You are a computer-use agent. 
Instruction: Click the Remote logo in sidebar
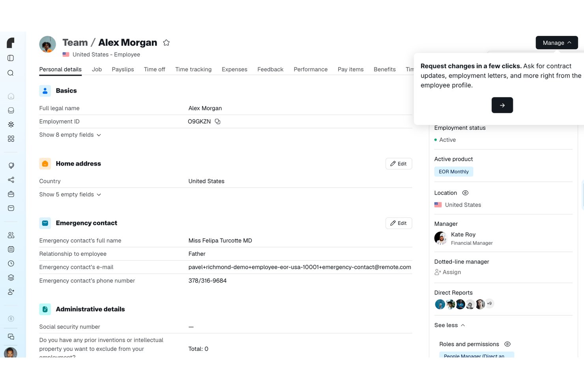[x=11, y=43]
